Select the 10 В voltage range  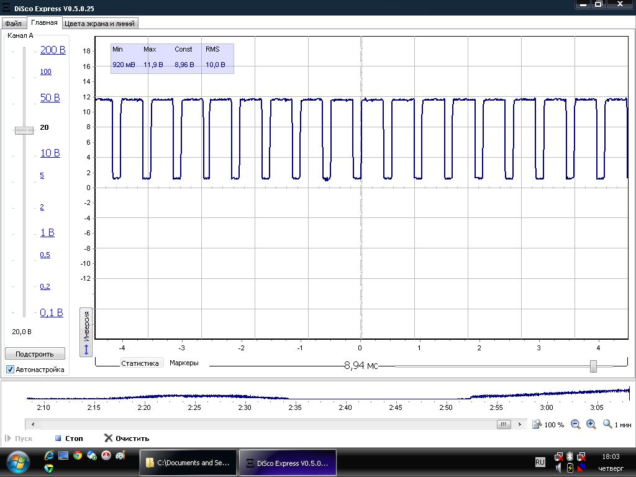click(x=50, y=153)
